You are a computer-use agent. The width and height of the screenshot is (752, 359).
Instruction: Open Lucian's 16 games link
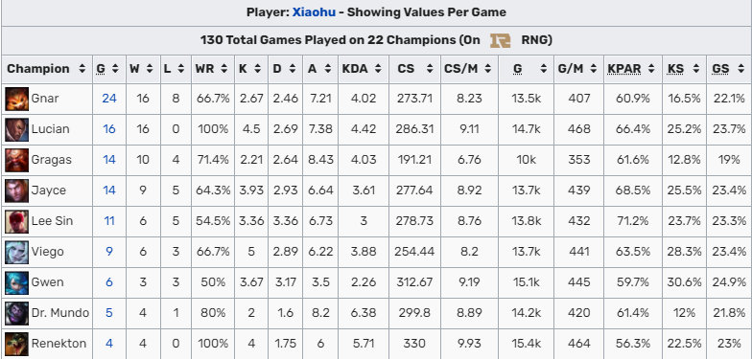(x=109, y=129)
